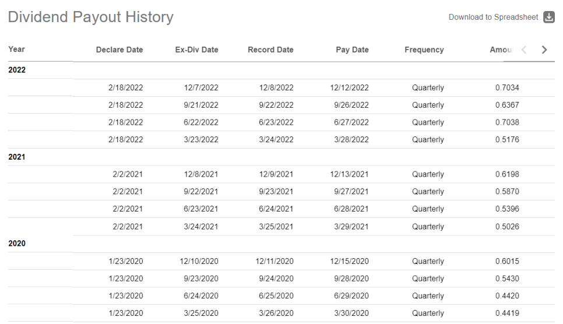The width and height of the screenshot is (563, 324).
Task: Select ex-div date 3/23/2022
Action: [x=201, y=139]
